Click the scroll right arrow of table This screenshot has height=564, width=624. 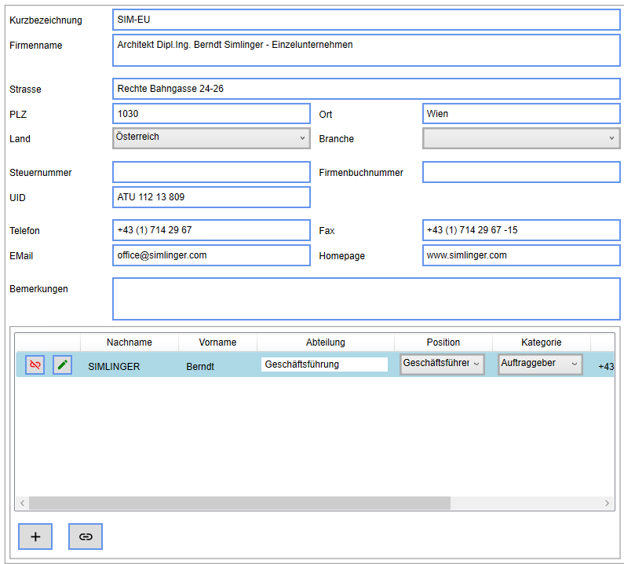pyautogui.click(x=607, y=503)
